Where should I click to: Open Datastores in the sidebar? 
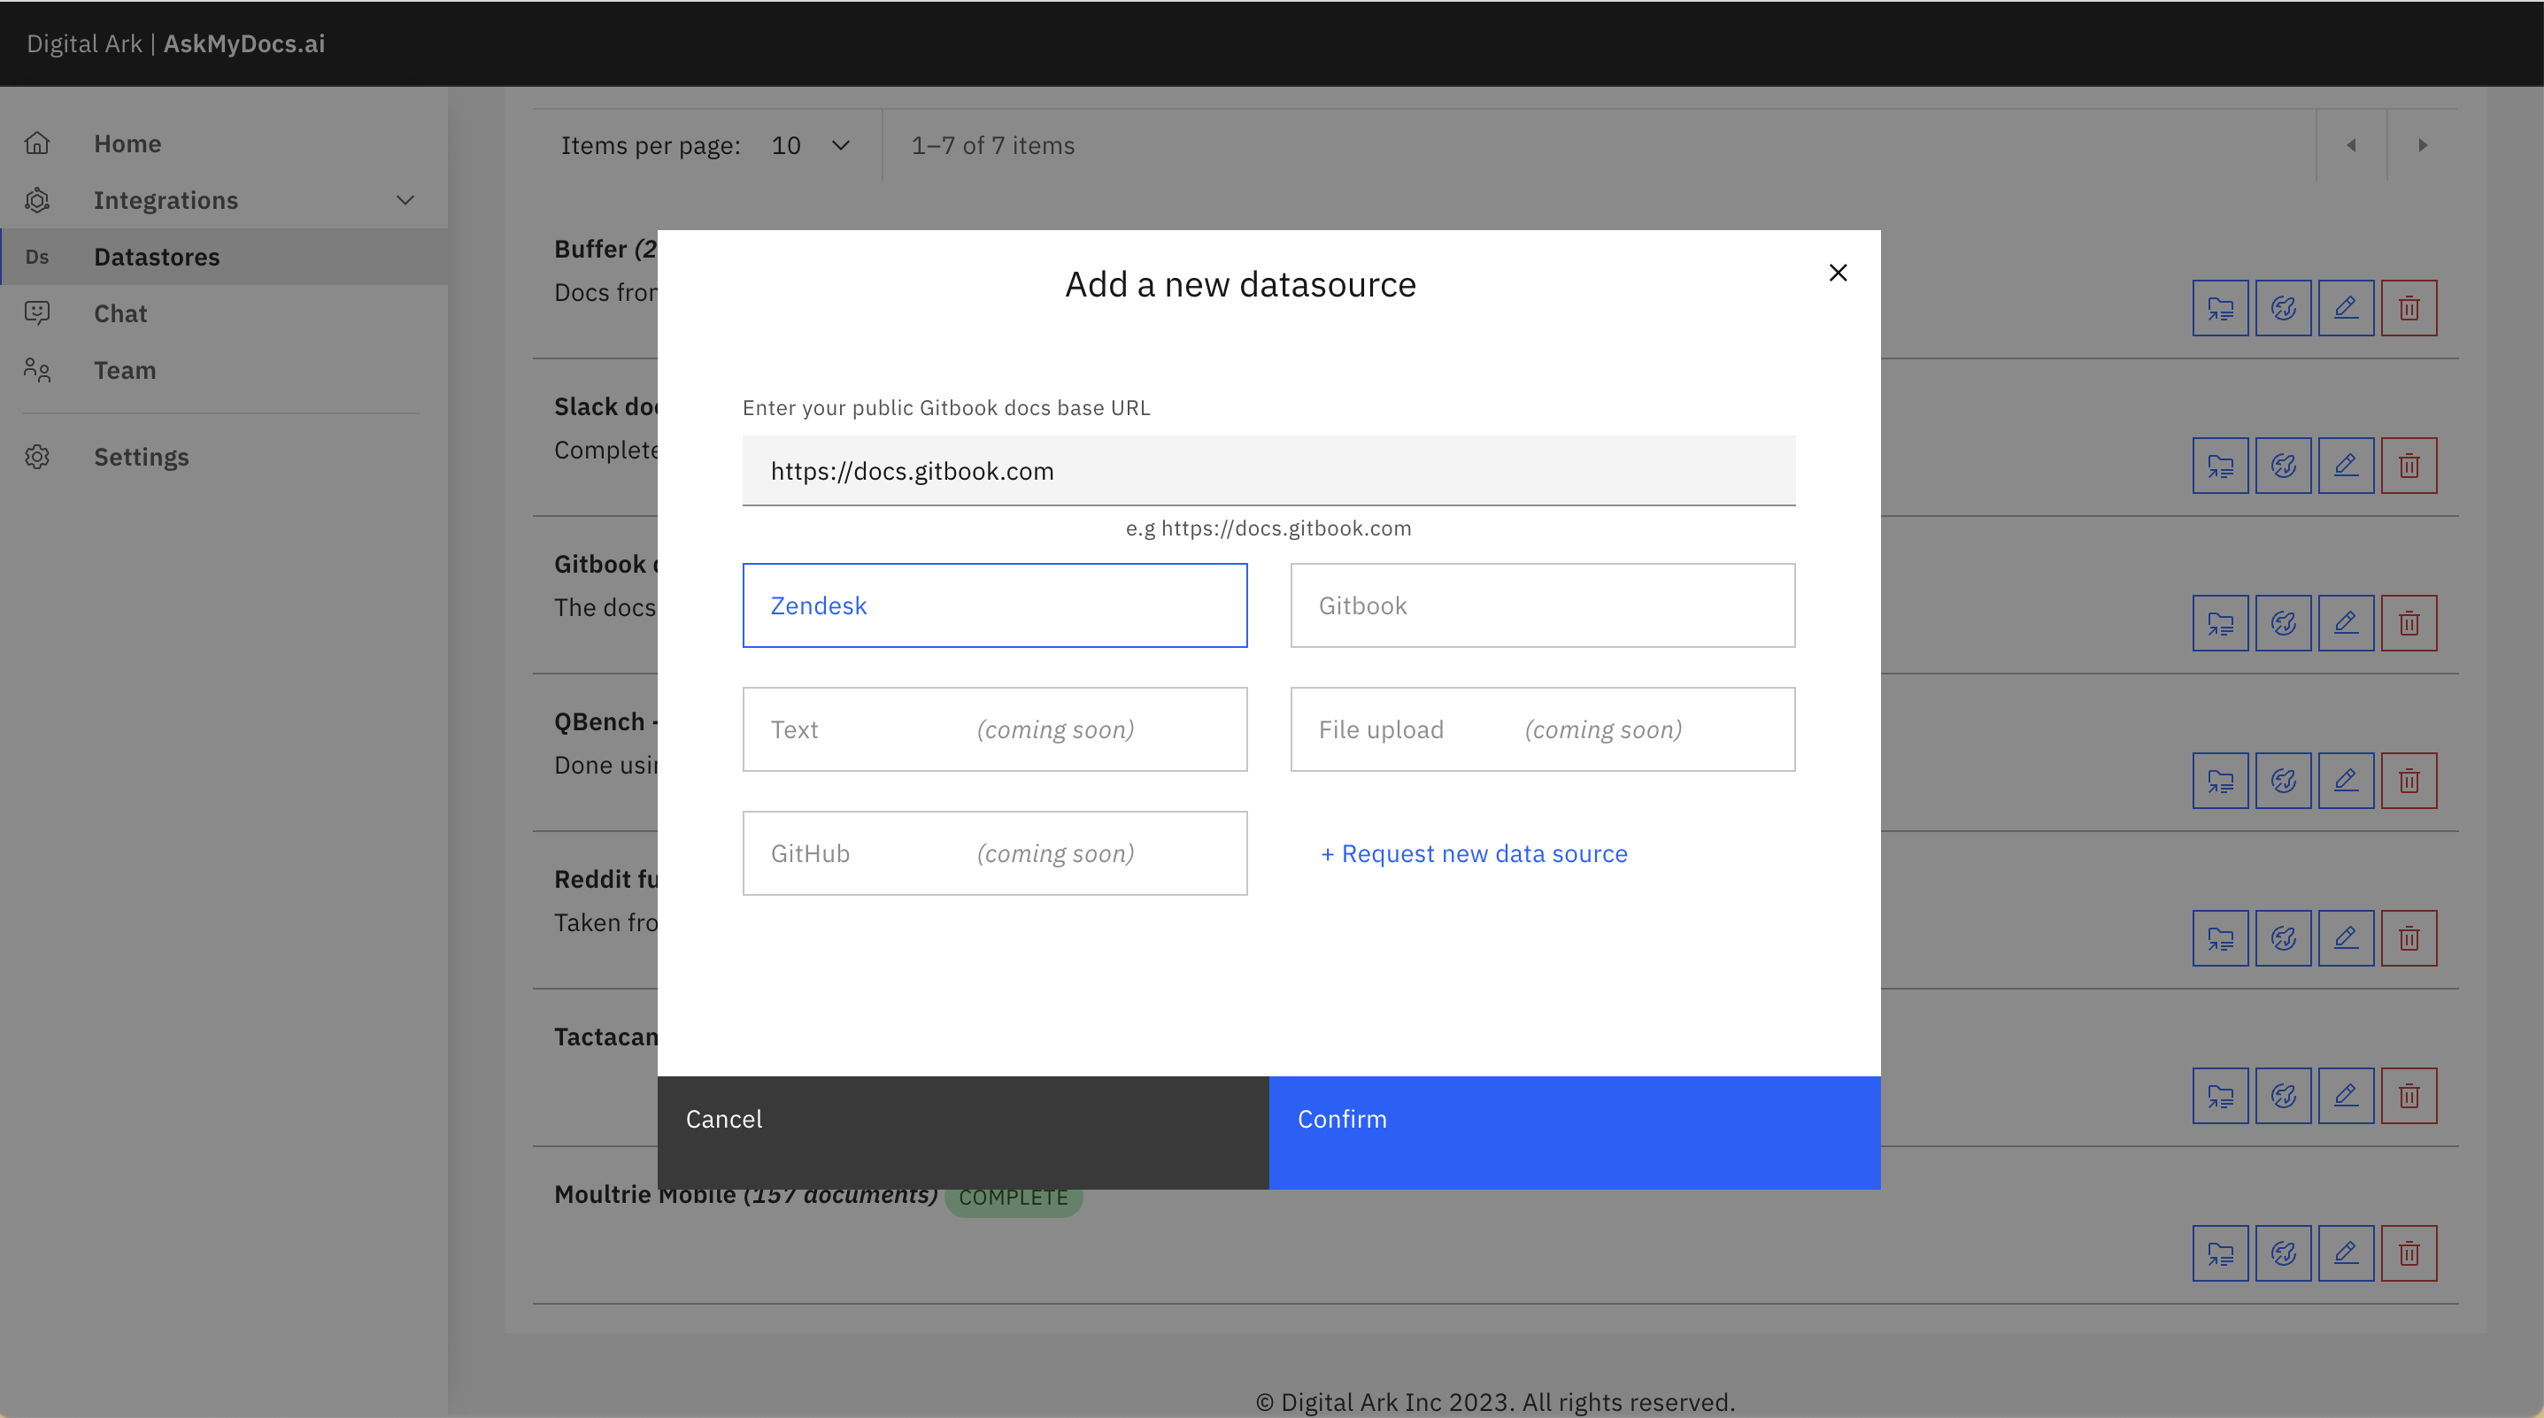[x=223, y=257]
